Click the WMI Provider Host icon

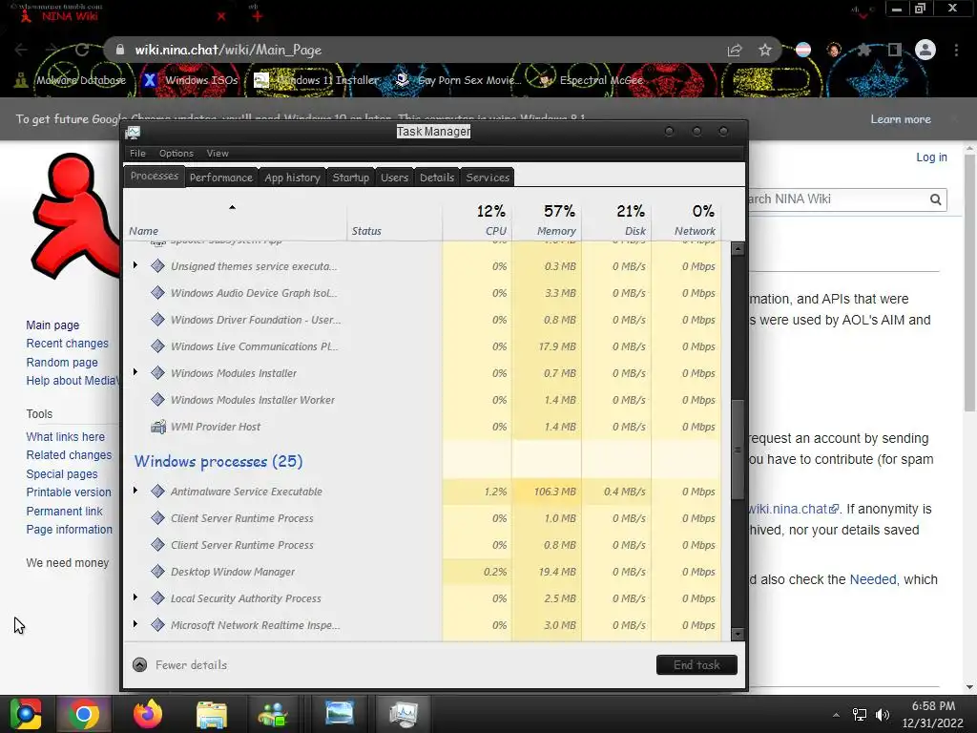tap(158, 427)
